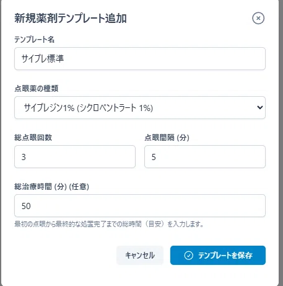The image size is (283, 286).
Task: Click the helper text about 最初の点眼から
Action: pyautogui.click(x=109, y=224)
